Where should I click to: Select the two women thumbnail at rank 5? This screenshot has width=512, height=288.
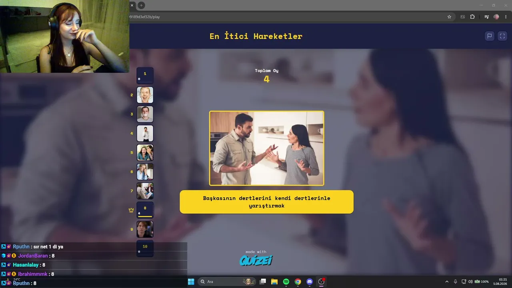tap(145, 152)
